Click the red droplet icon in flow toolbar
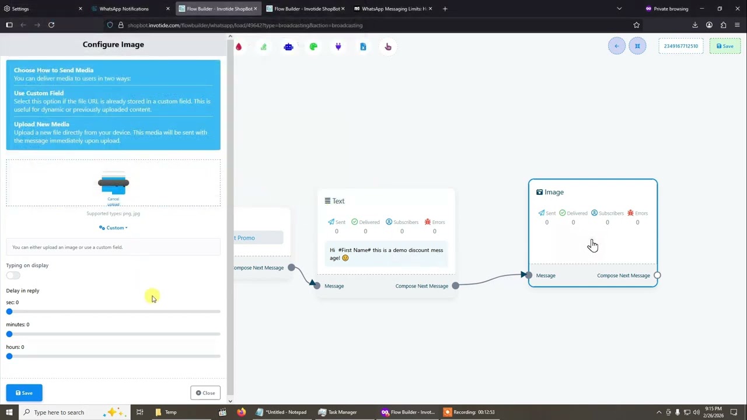Screen dimensions: 747x420 pos(239,47)
